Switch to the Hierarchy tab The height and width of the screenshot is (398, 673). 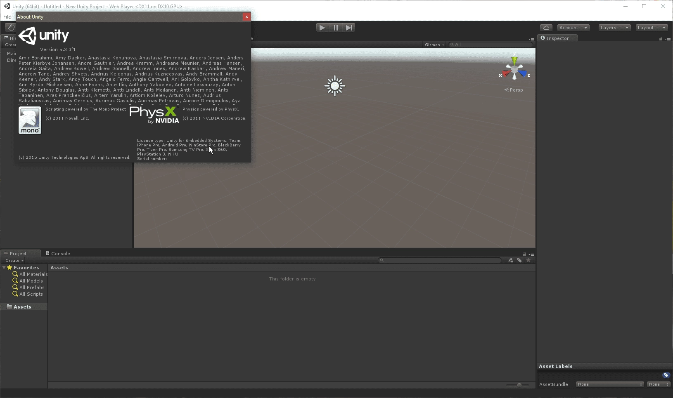9,38
